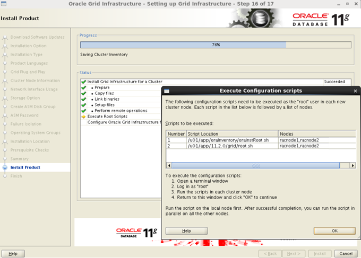Click checkmark beside Install Grid Infrastructure row
The height and width of the screenshot is (258, 361).
click(x=83, y=82)
